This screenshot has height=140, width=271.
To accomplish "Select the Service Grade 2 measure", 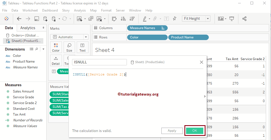I will 25,103.
